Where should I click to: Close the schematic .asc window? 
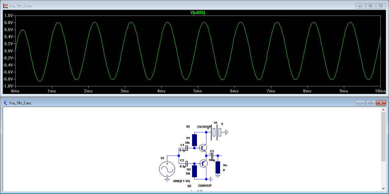[x=381, y=103]
